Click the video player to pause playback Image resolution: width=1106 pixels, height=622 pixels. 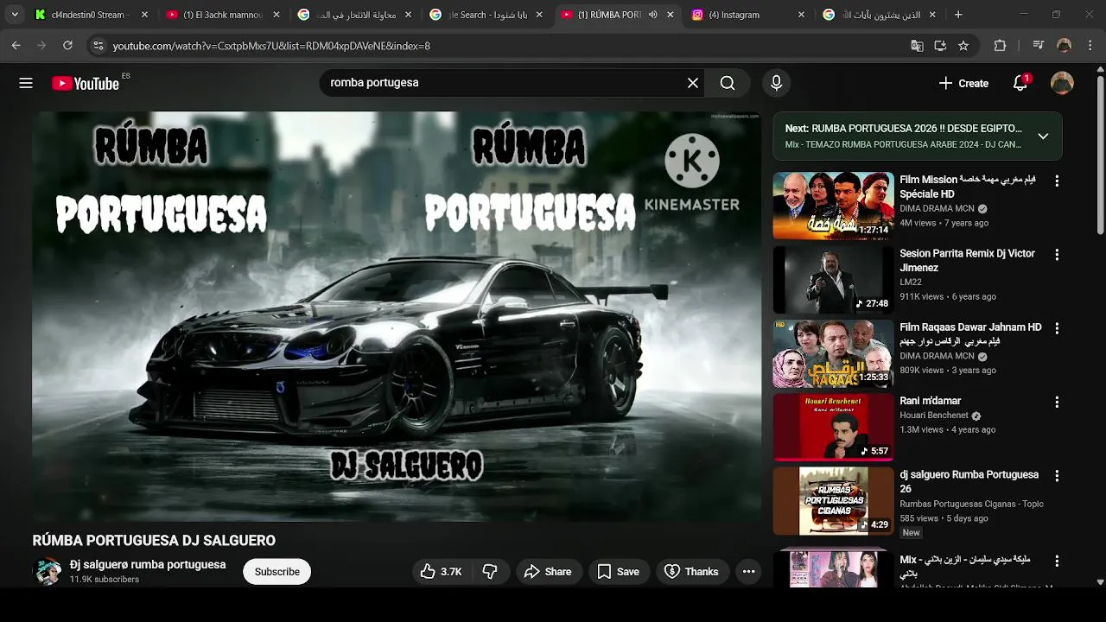(x=397, y=316)
